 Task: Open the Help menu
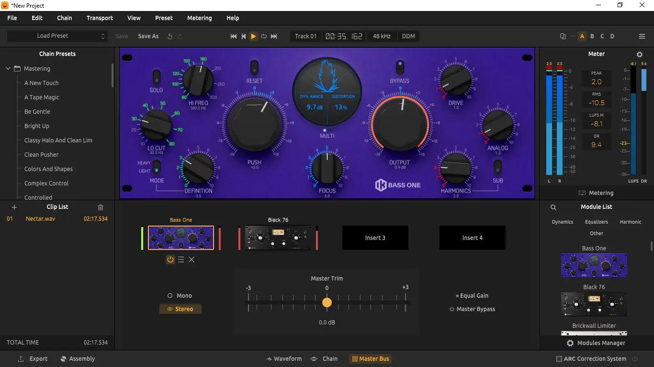coord(233,18)
